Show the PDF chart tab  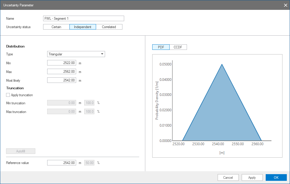tap(161, 47)
